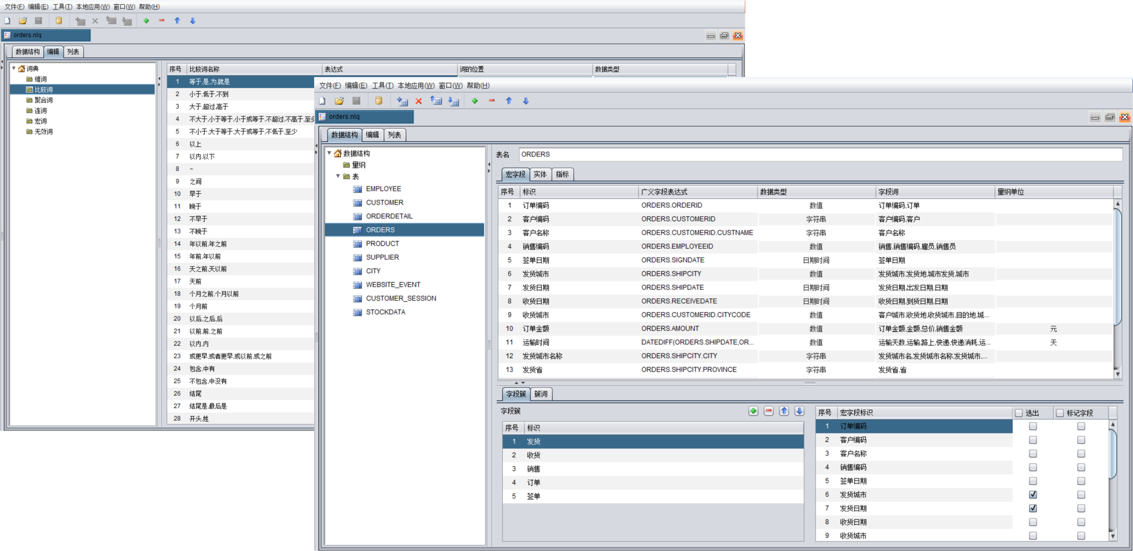The height and width of the screenshot is (551, 1133).
Task: Click the 表名 input field containing ORDERS
Action: pos(821,155)
